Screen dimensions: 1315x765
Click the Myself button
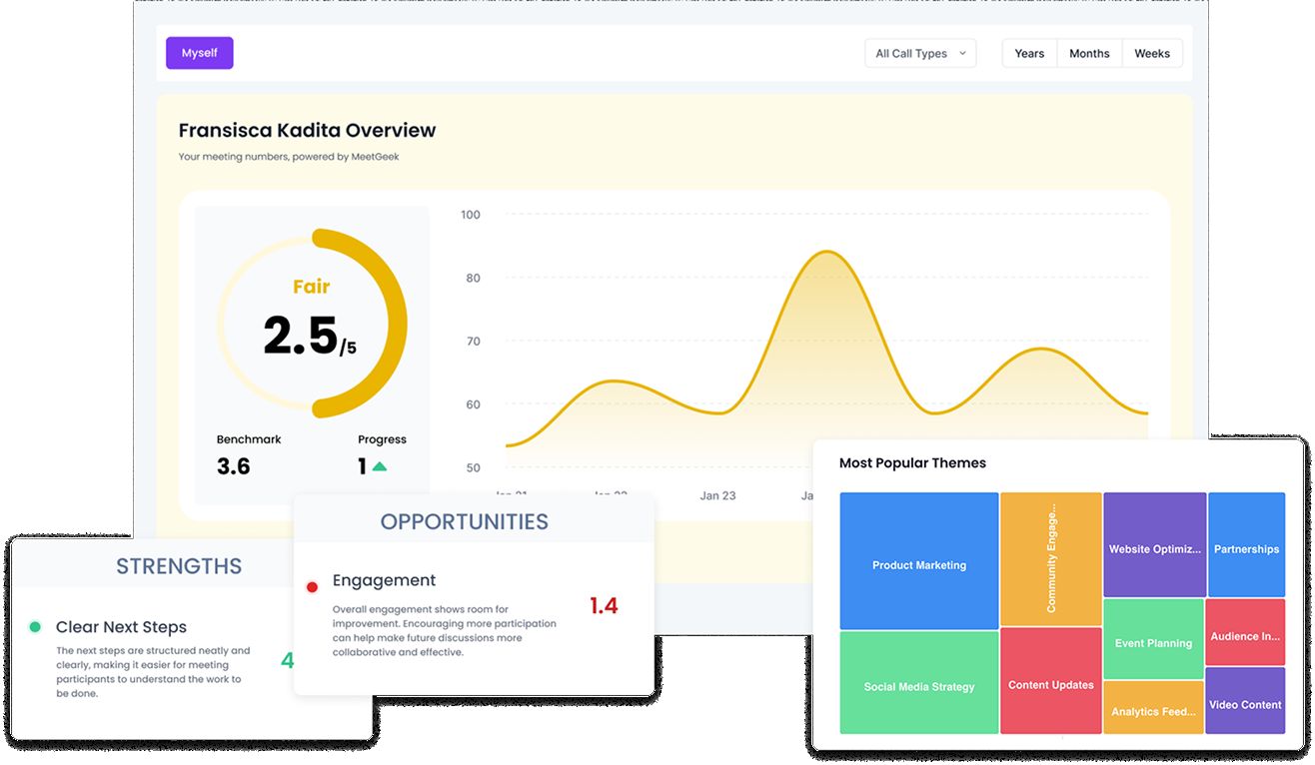[x=200, y=53]
